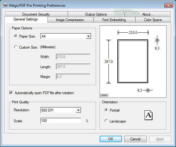Viewport: 176px width, 147px height.
Task: Switch to the Document Security tab
Action: tap(36, 14)
